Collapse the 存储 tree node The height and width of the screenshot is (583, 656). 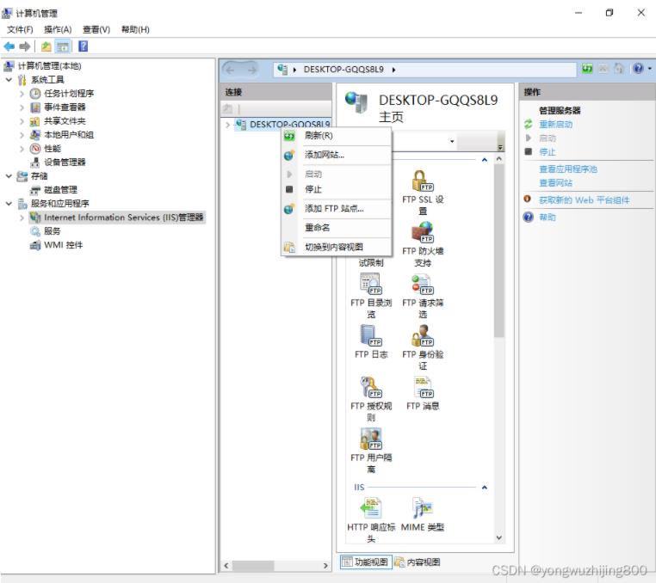[x=9, y=176]
